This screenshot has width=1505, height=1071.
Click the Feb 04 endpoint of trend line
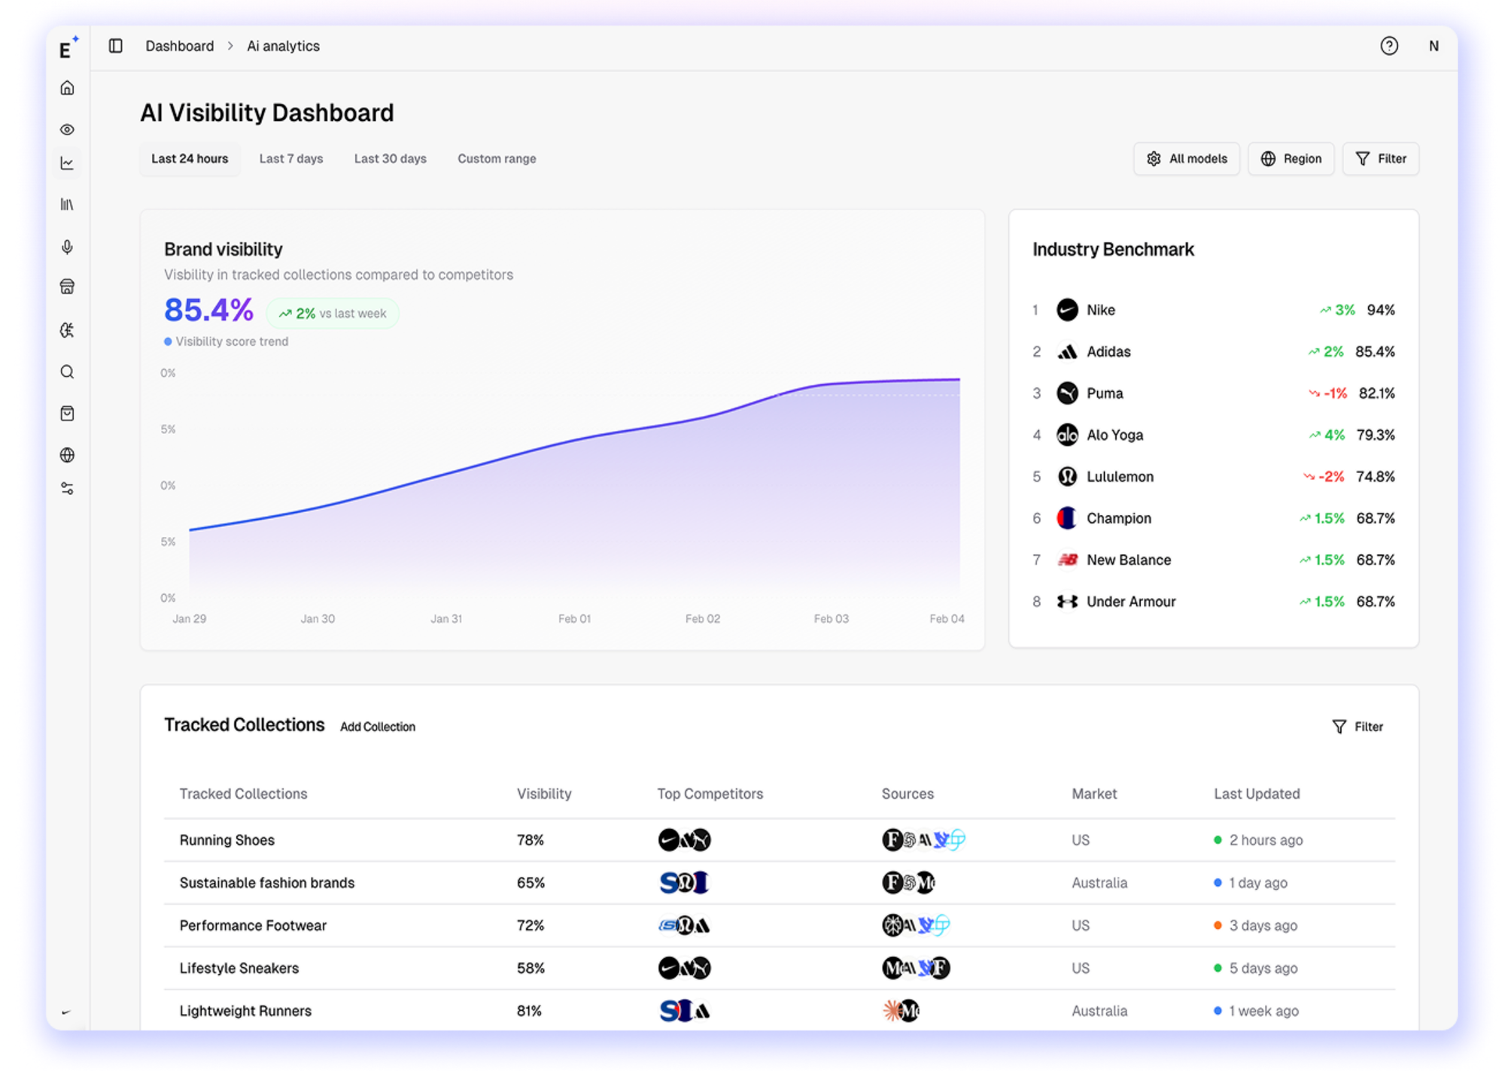959,380
